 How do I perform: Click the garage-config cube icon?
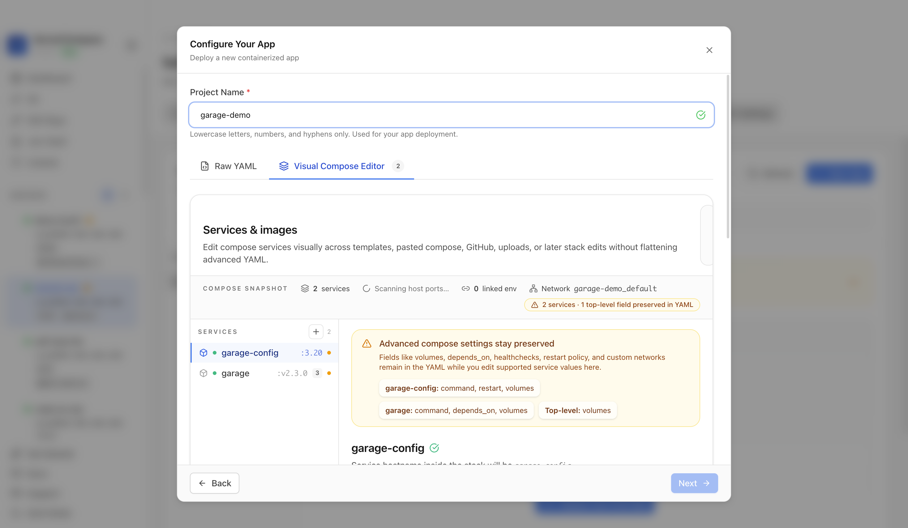point(203,353)
